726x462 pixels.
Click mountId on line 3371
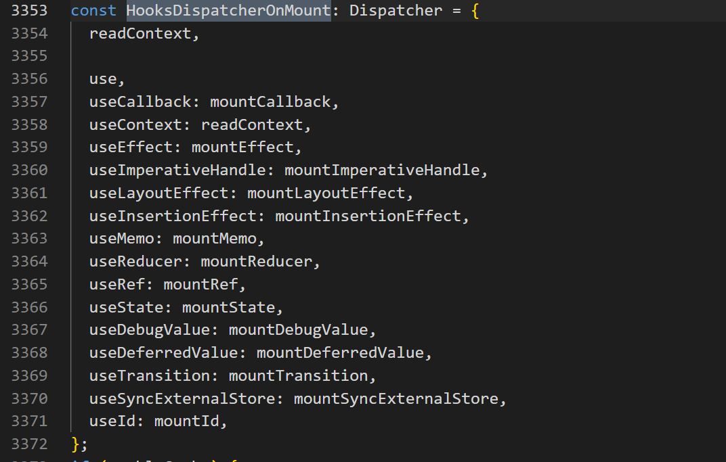pos(187,421)
